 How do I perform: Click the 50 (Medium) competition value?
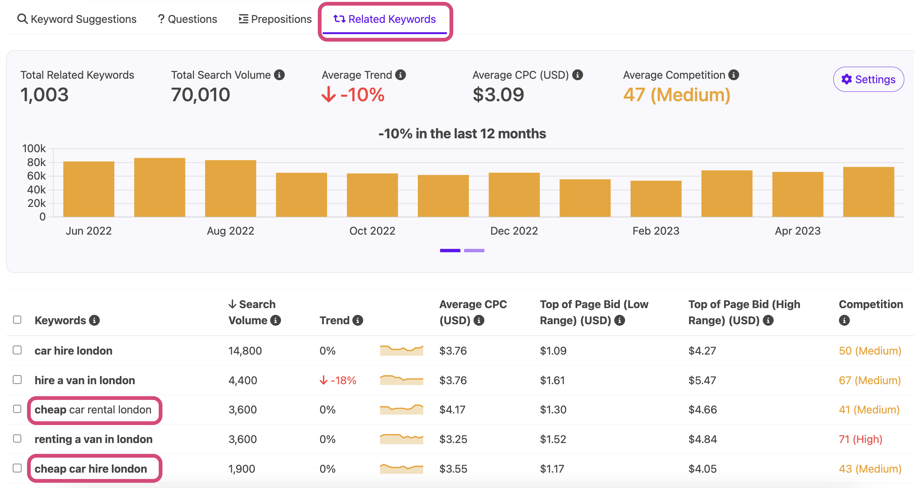pos(870,351)
